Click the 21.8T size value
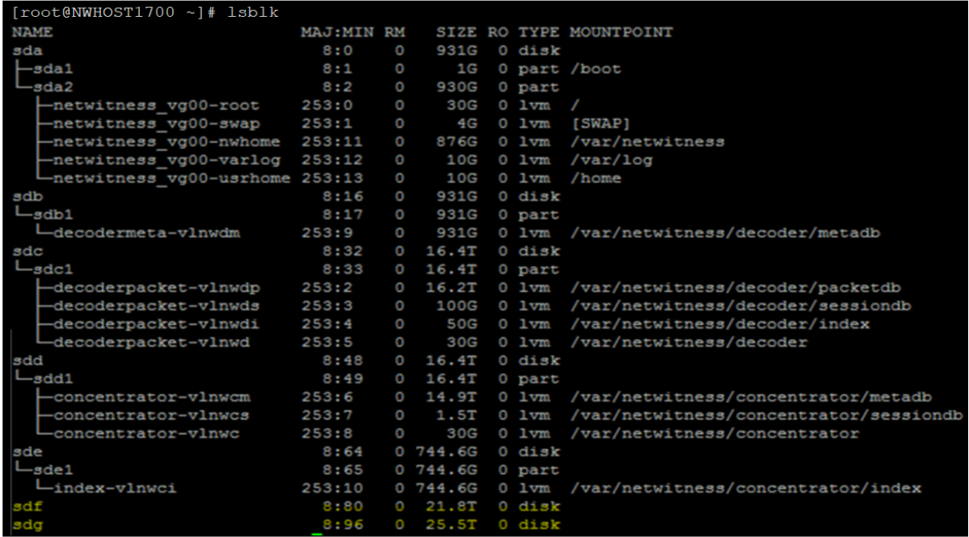Viewport: 969px width, 537px height. 451,506
